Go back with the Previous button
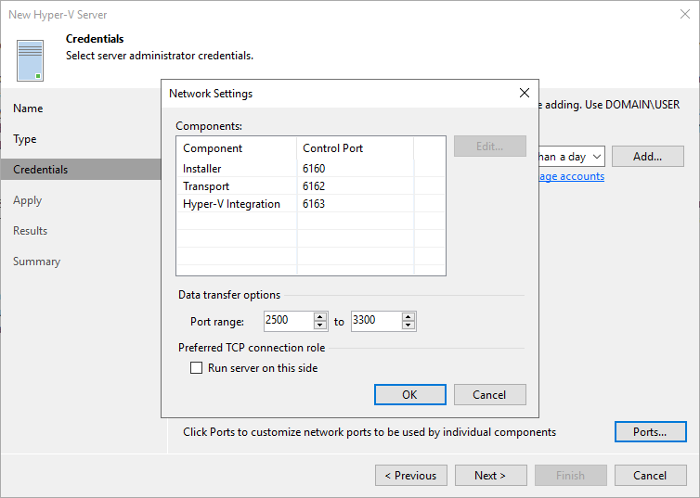This screenshot has width=700, height=498. [x=411, y=475]
